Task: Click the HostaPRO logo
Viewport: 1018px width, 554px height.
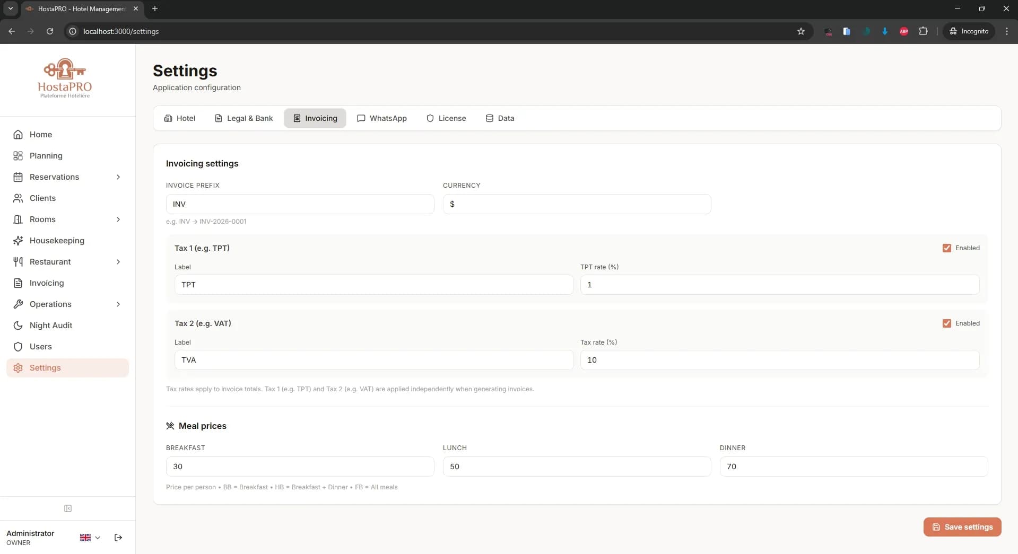Action: coord(64,77)
